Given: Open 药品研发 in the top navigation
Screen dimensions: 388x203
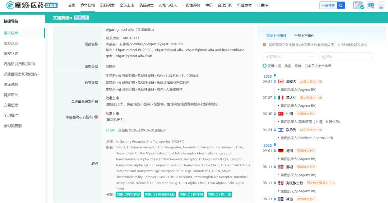Looking at the screenshot, I should coord(107,5).
